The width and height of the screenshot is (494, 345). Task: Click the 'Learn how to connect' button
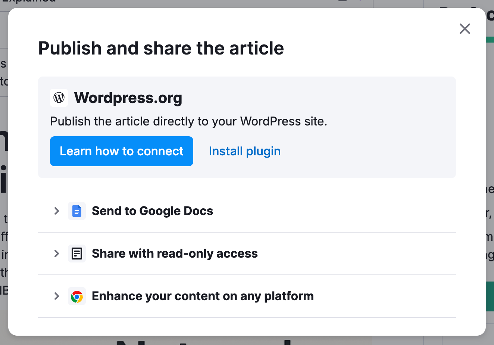point(121,151)
